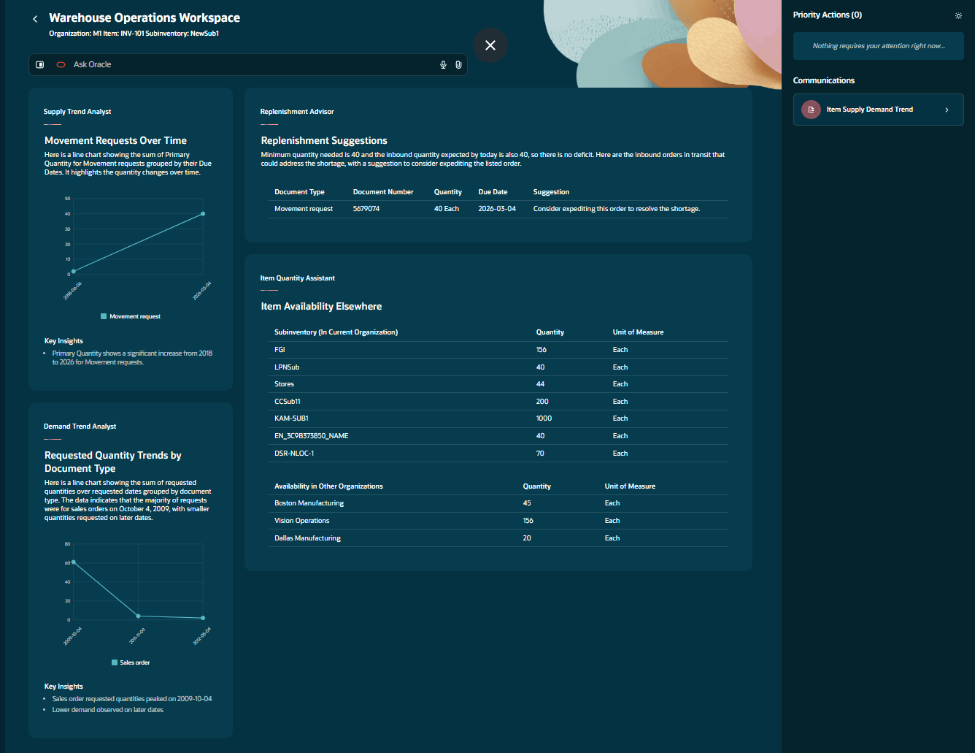Image resolution: width=975 pixels, height=753 pixels.
Task: Select the 40 data point on Movement Requests chart
Action: [x=203, y=214]
